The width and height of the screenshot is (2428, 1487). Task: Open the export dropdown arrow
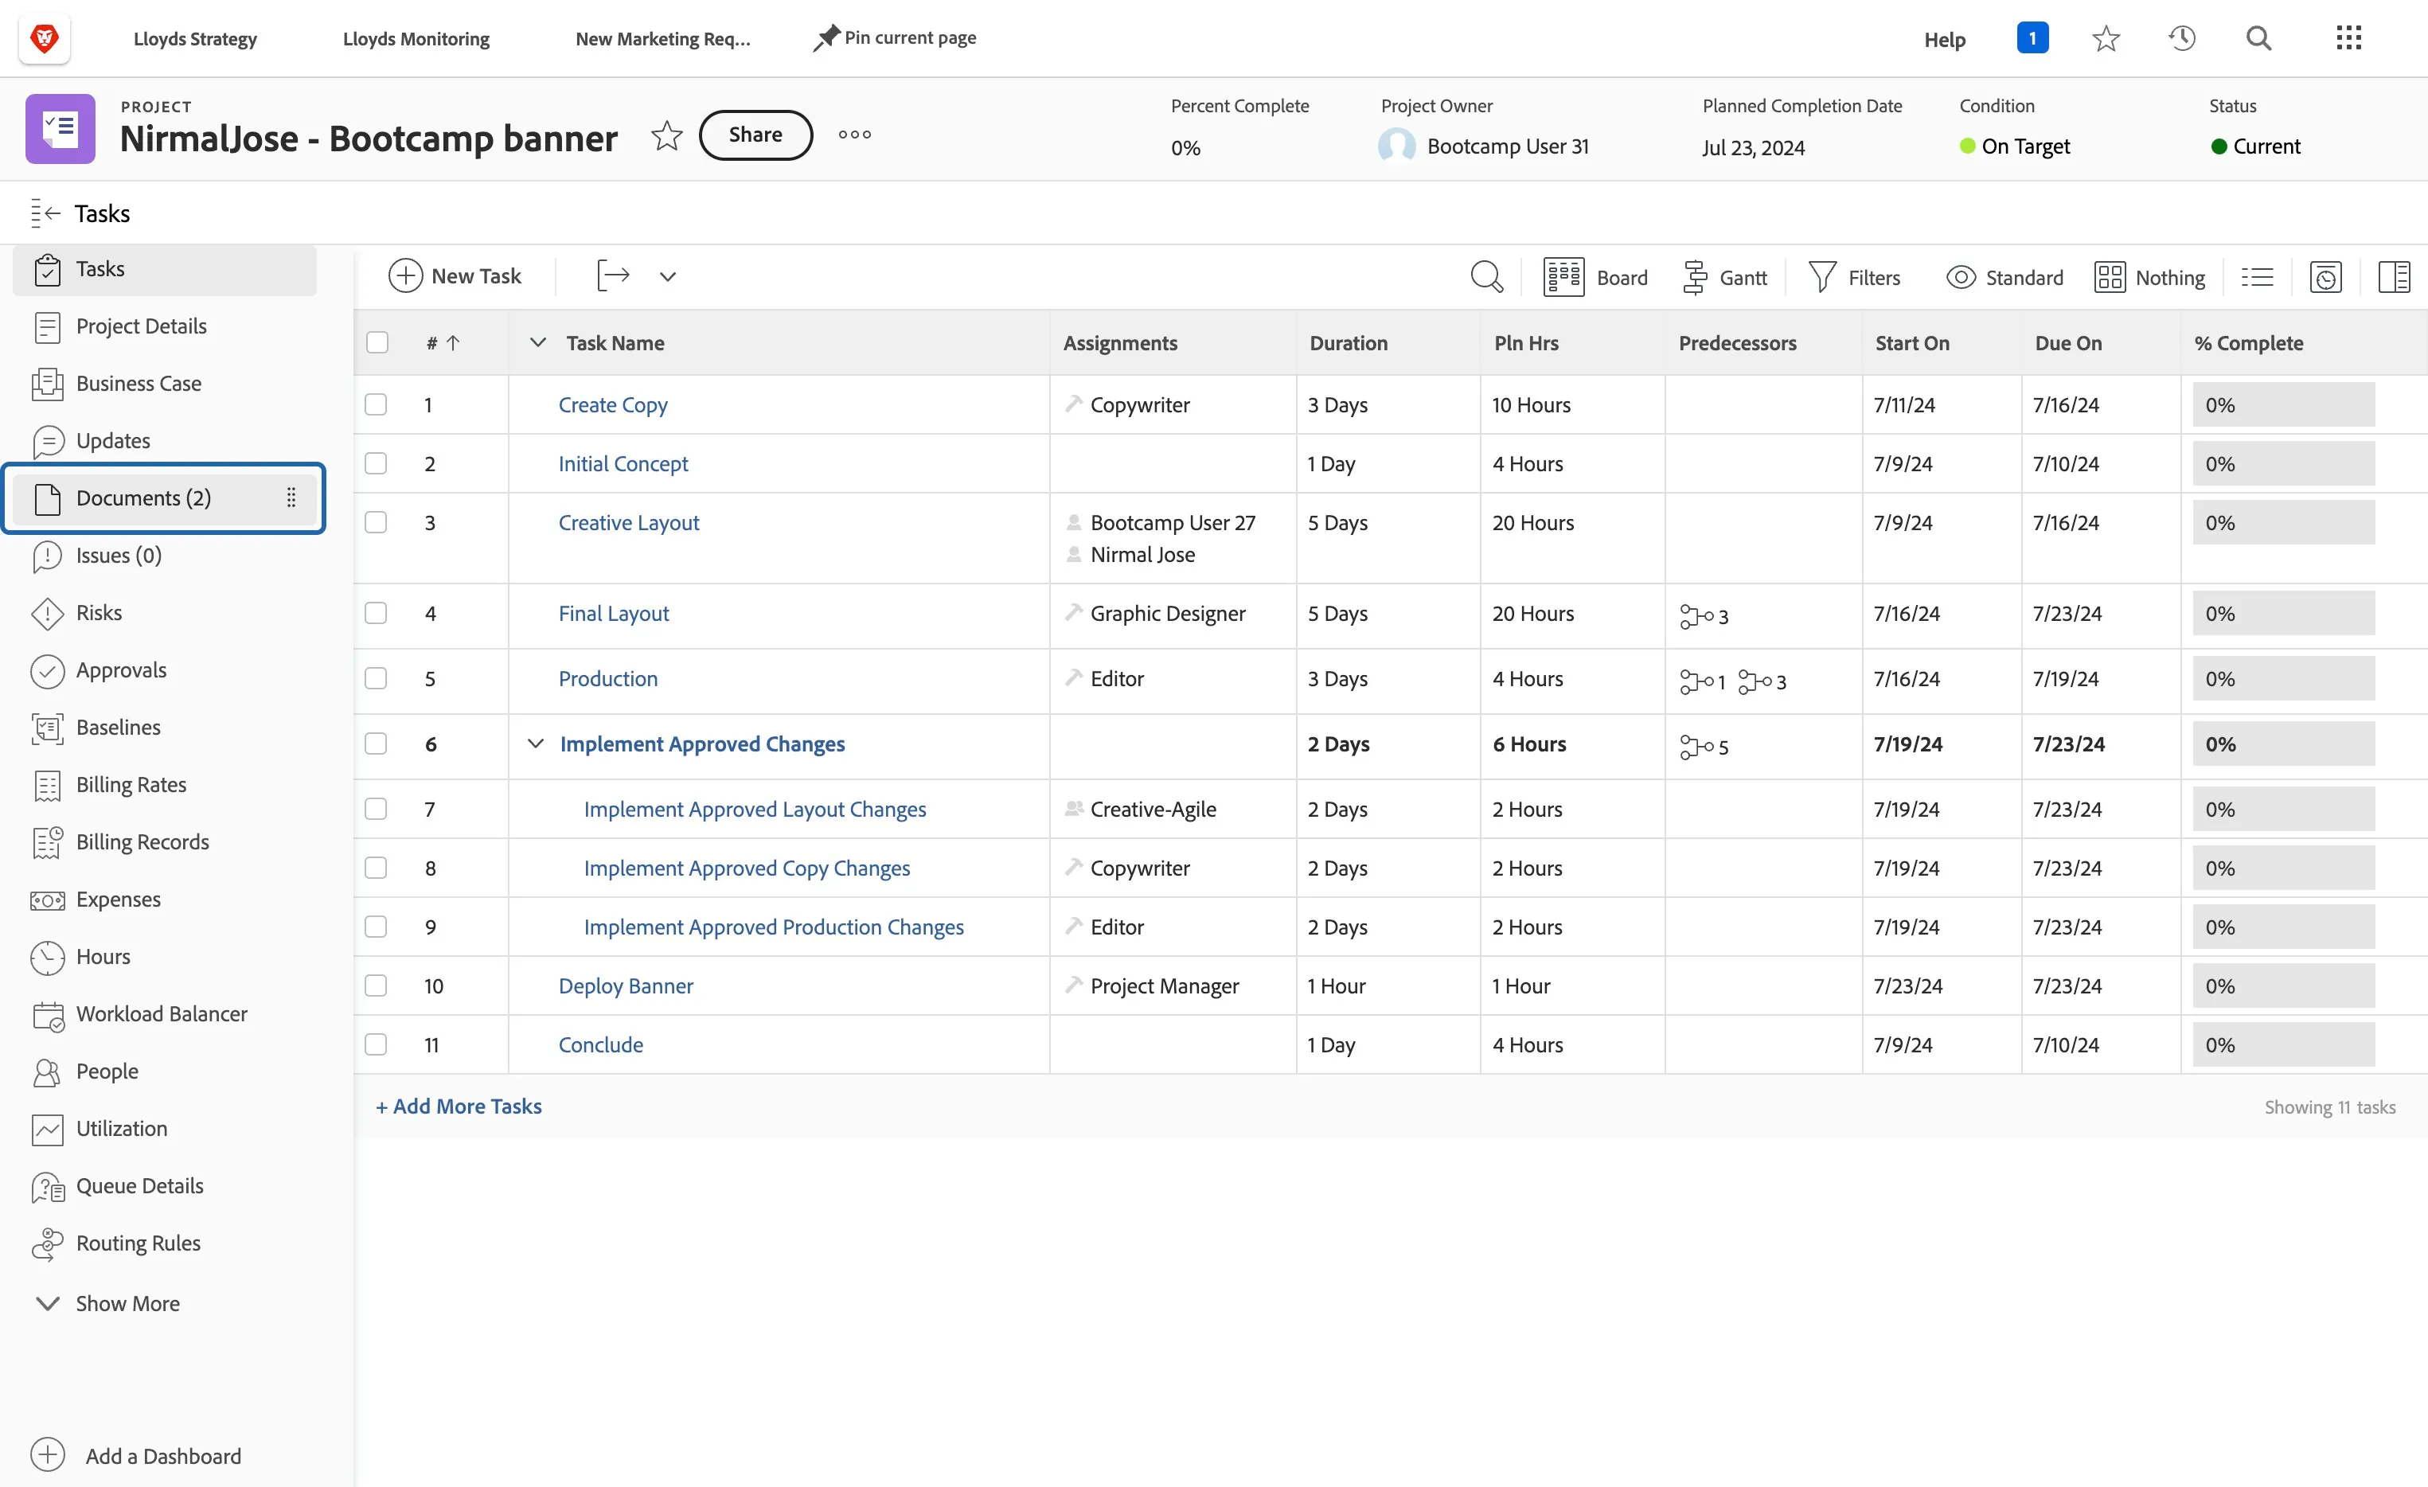tap(667, 277)
